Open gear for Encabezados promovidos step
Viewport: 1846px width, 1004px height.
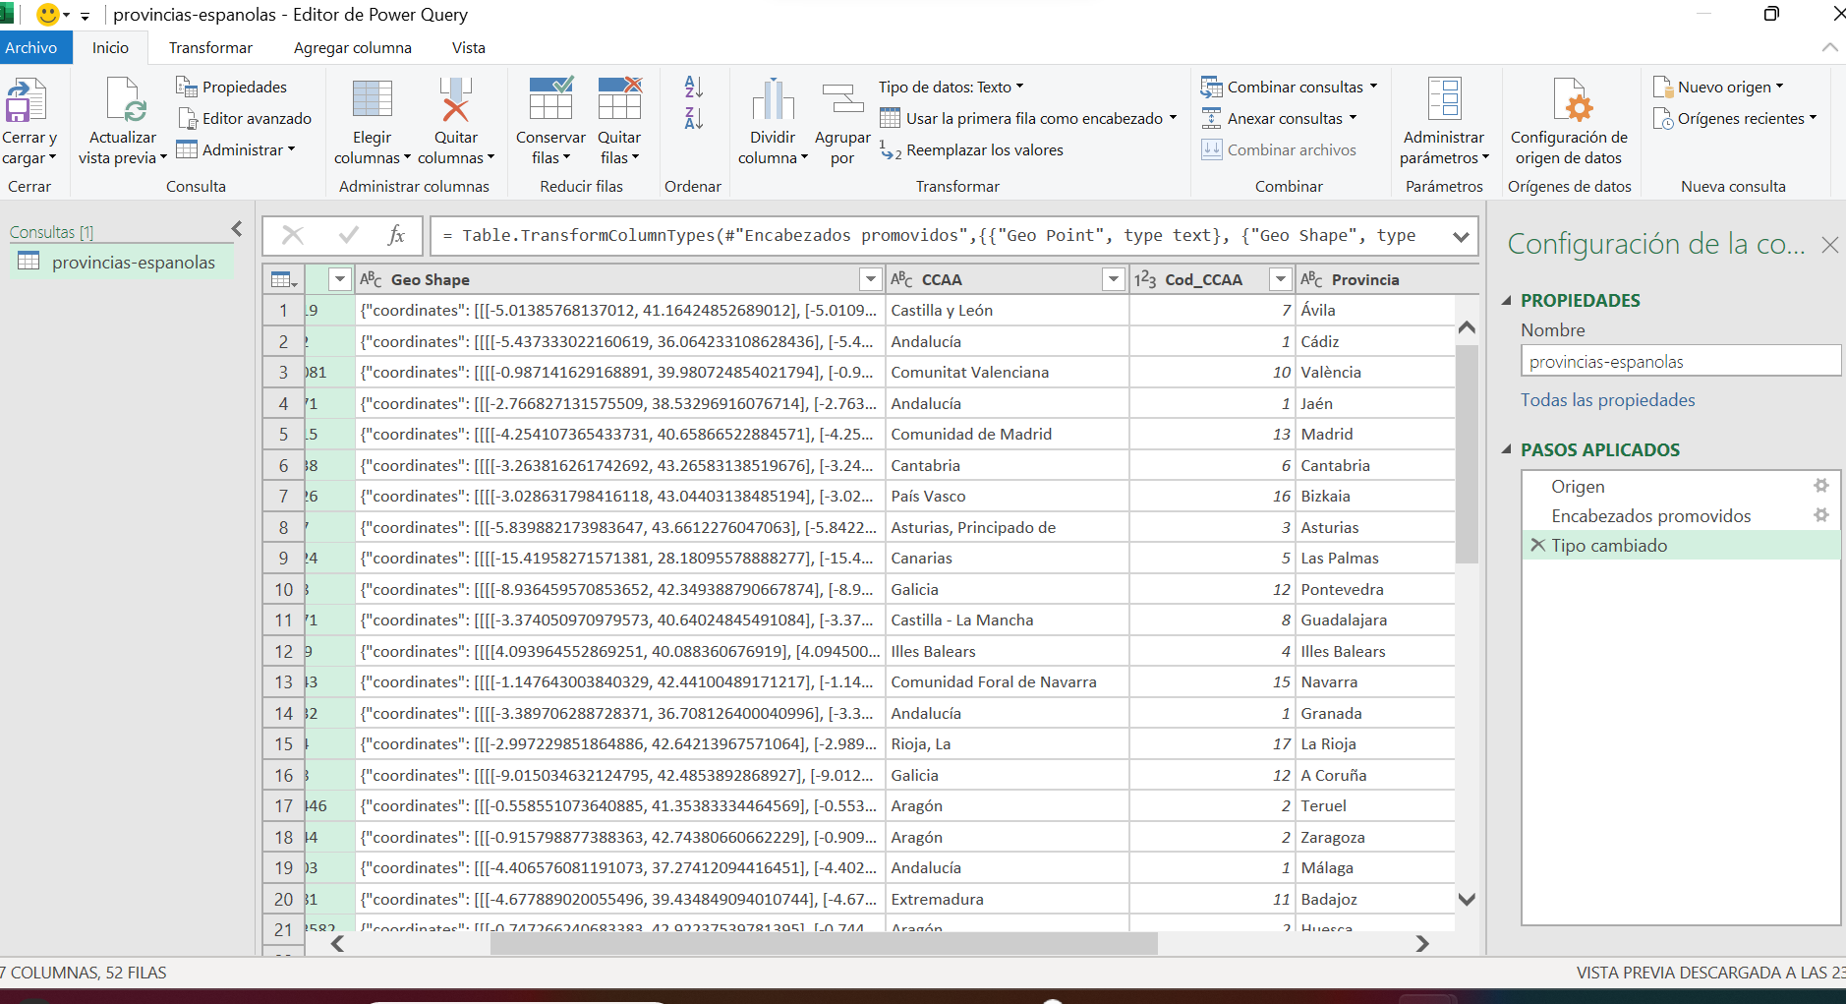(1820, 515)
